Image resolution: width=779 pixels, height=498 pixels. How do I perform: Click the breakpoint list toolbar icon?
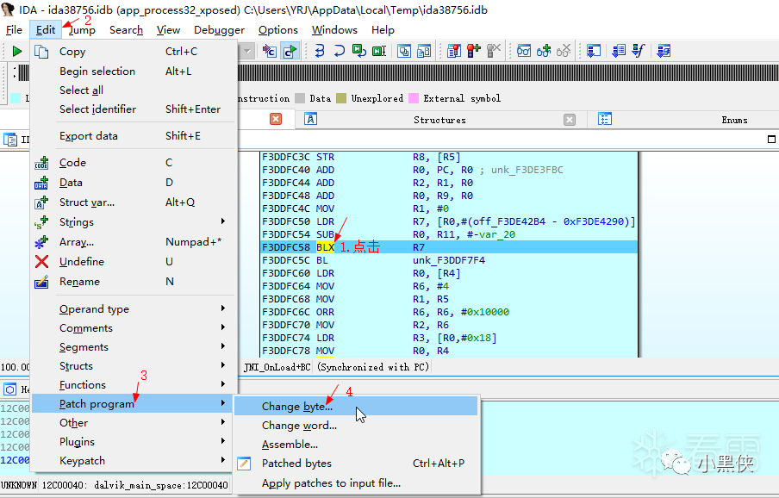pyautogui.click(x=454, y=51)
